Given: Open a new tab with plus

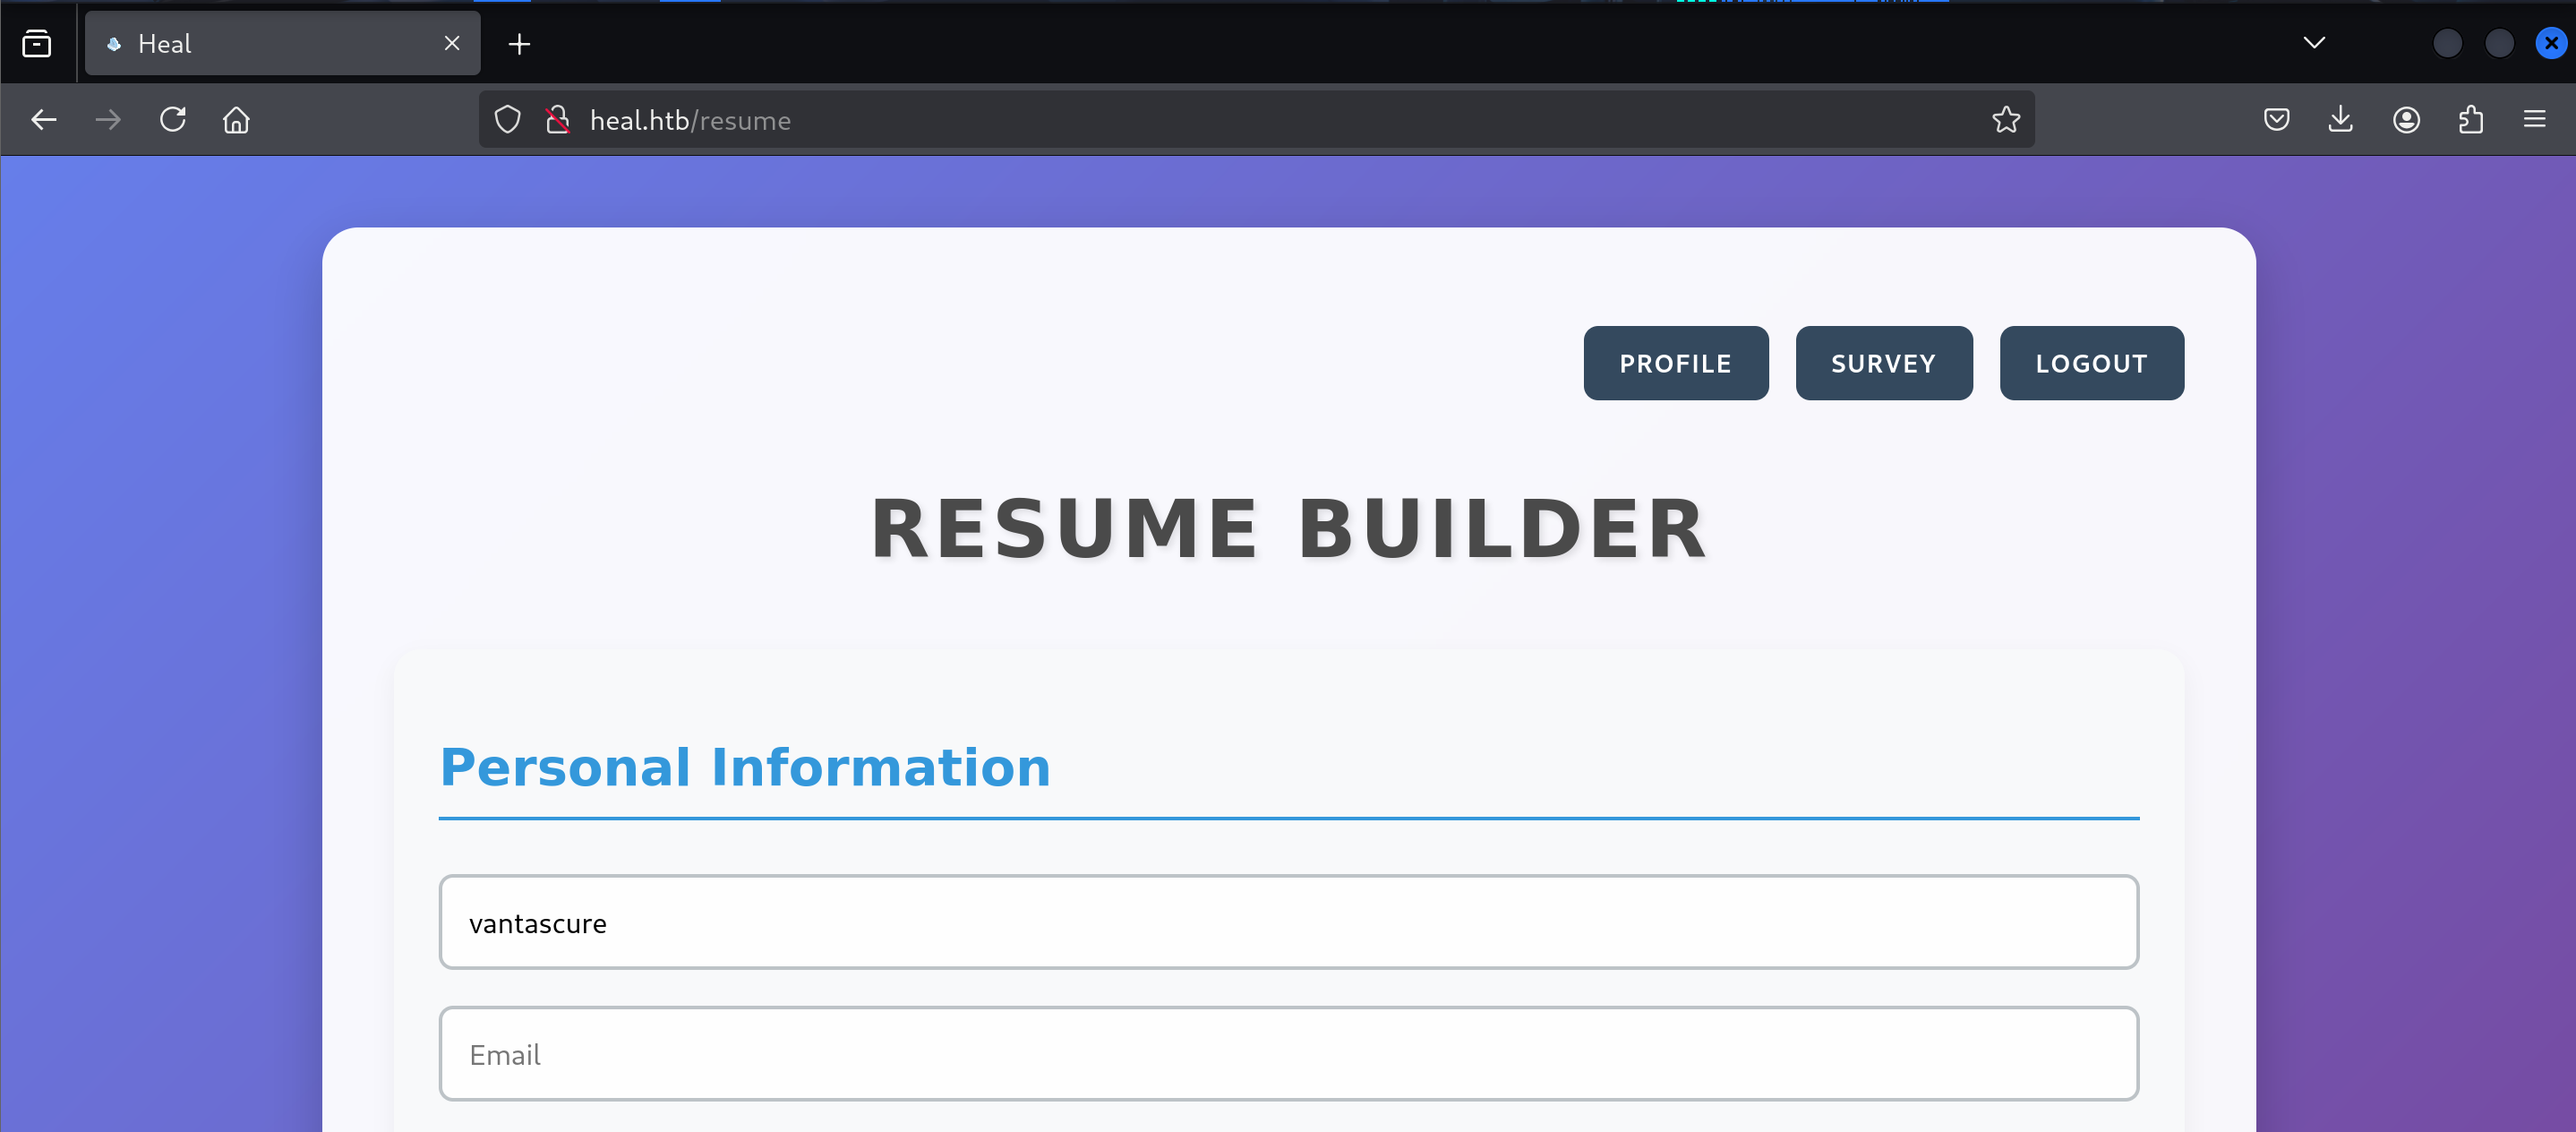Looking at the screenshot, I should coord(519,43).
